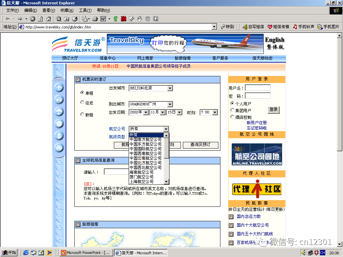This screenshot has height=257, width=343.
Task: Open the day 15日 dropdown
Action: point(180,112)
